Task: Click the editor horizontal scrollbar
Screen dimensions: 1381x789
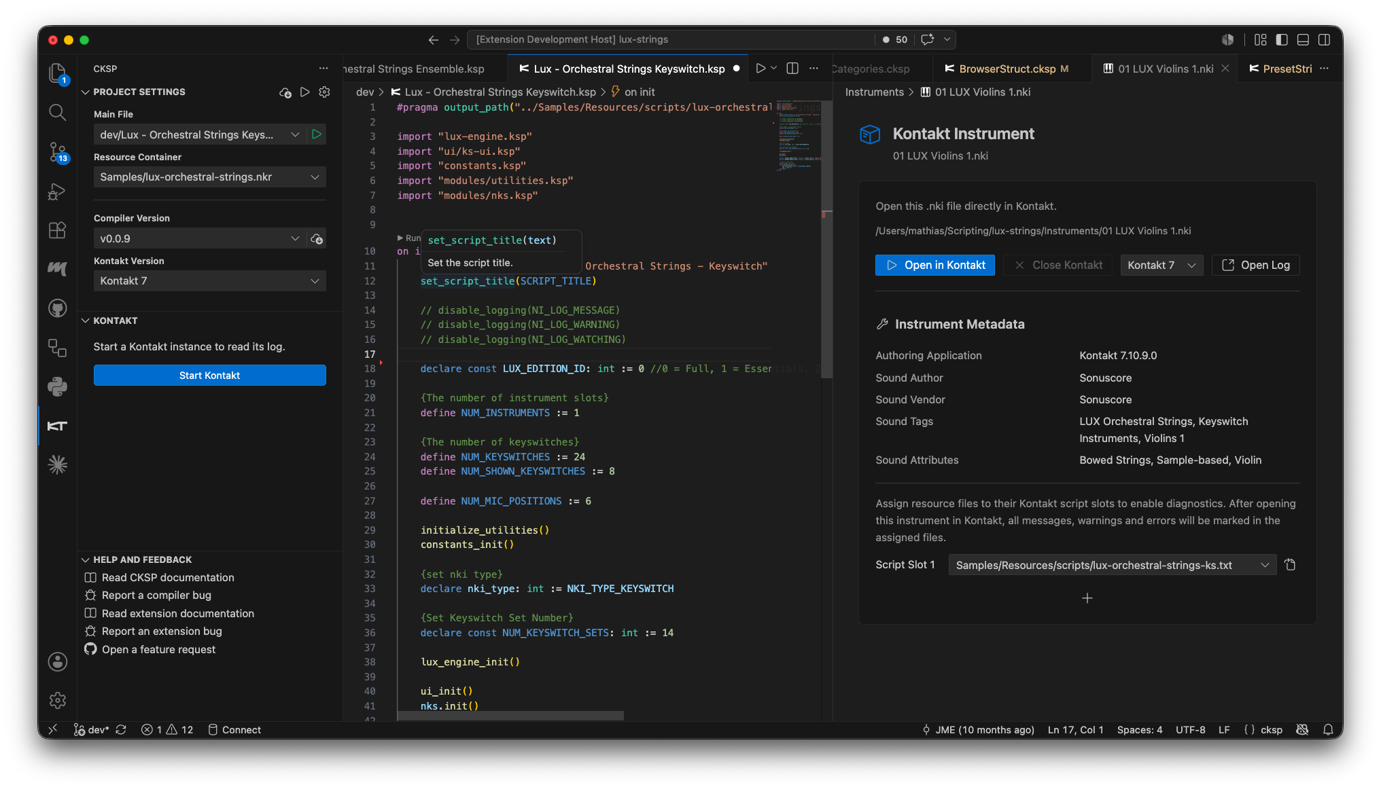Action: 510,716
